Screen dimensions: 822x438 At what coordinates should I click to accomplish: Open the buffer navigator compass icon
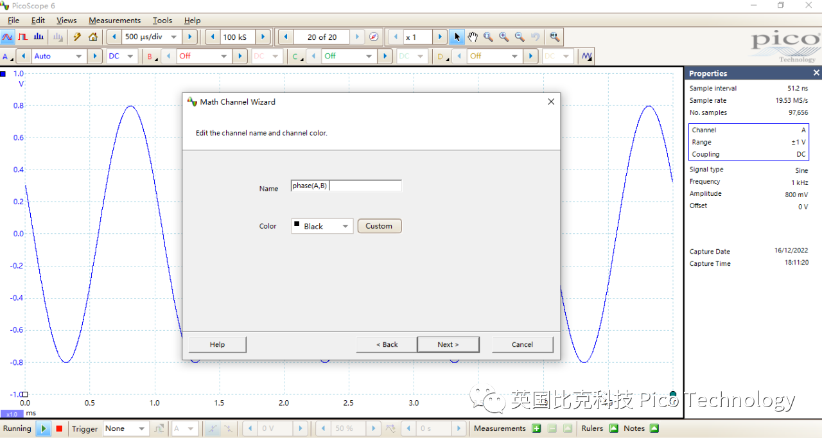click(374, 37)
